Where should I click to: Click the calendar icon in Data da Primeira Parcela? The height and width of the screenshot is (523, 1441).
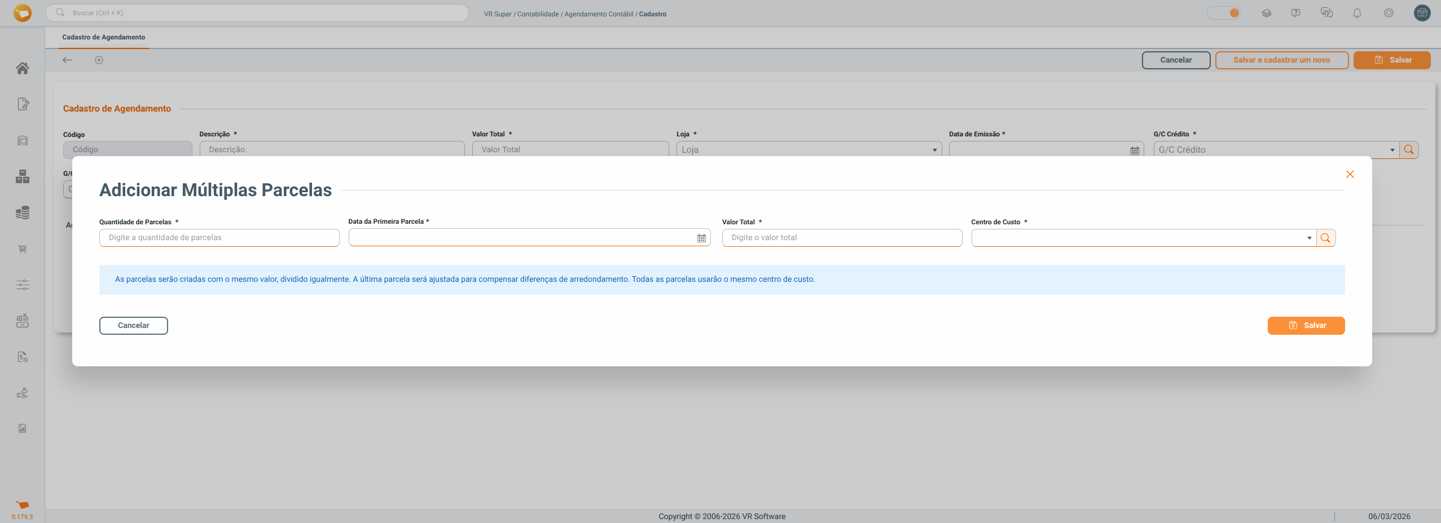701,238
